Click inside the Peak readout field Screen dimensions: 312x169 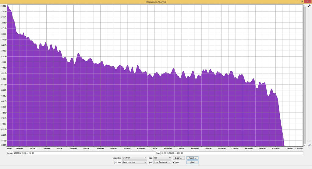coord(232,153)
